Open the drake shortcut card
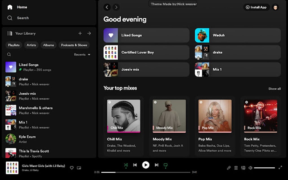The height and width of the screenshot is (180, 288). [x=238, y=52]
